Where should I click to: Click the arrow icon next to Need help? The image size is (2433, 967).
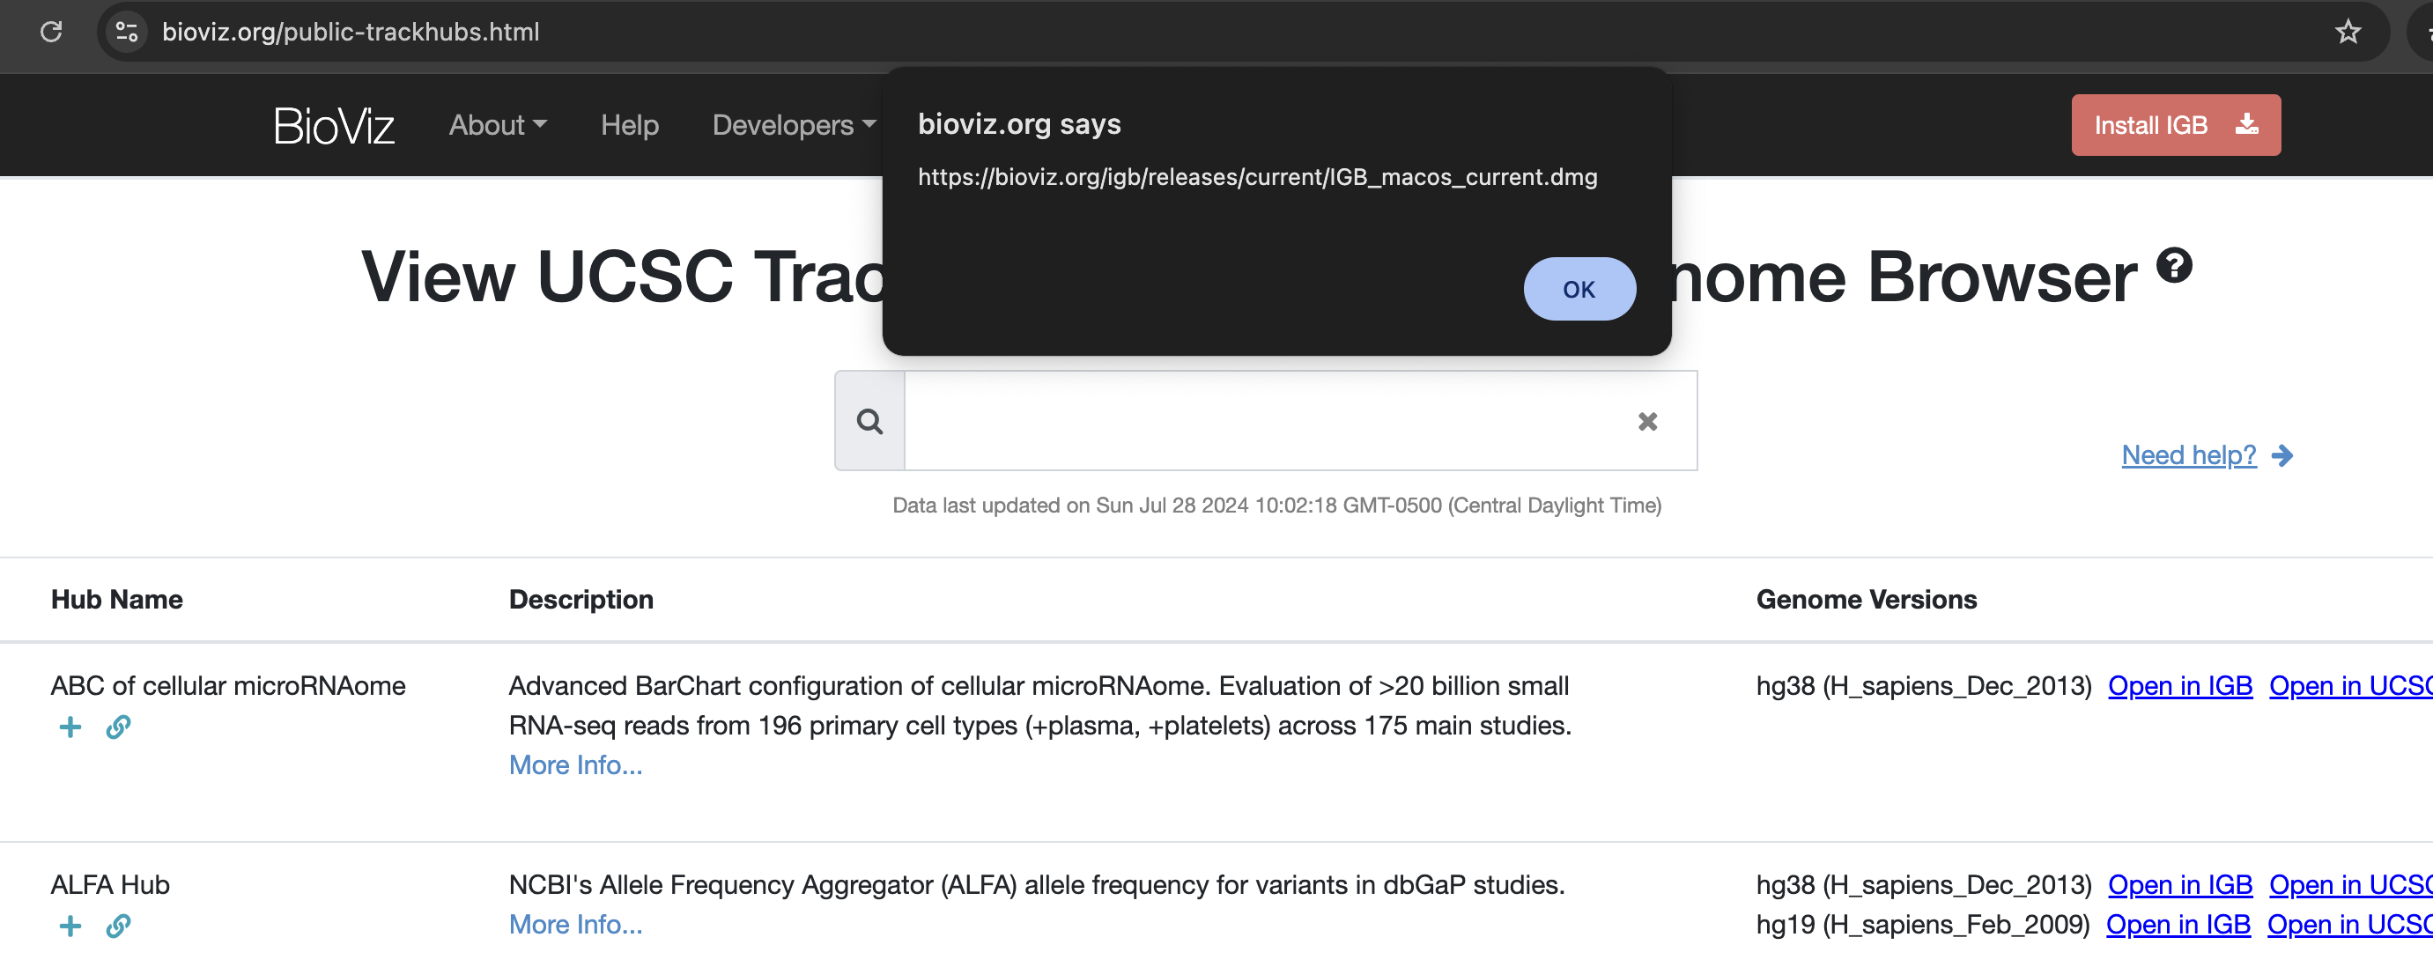click(x=2283, y=455)
